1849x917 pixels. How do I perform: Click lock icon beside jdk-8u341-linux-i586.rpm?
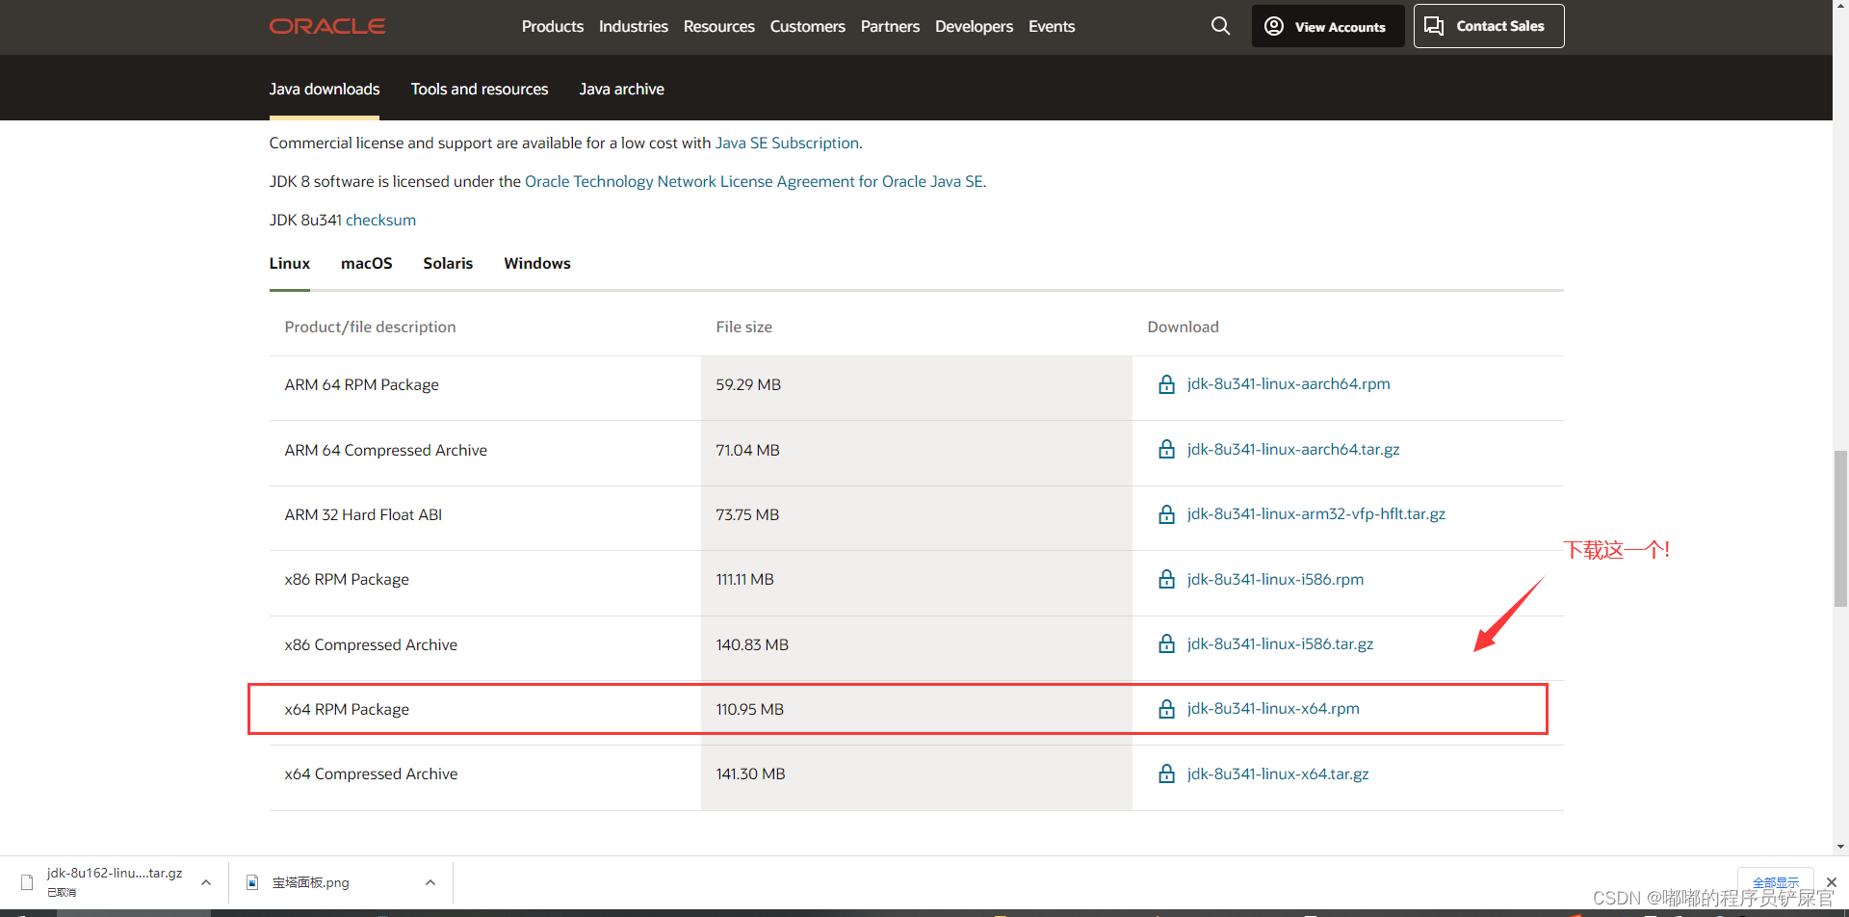(1166, 579)
